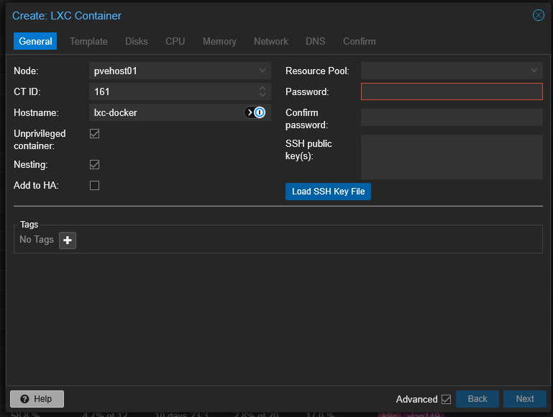The height and width of the screenshot is (417, 553).
Task: Close the Create LXC Container dialog
Action: click(x=538, y=15)
